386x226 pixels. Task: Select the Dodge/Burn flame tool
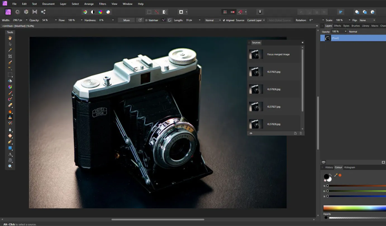[x=10, y=111]
